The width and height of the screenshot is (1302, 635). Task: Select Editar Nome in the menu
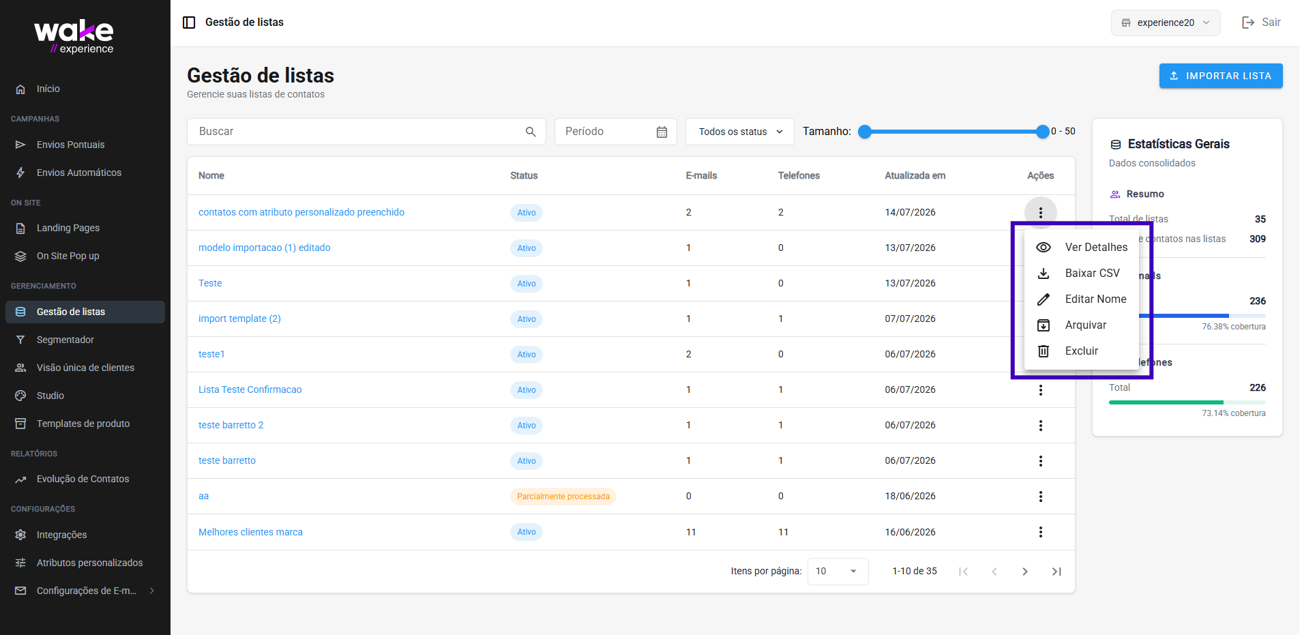[1082, 299]
